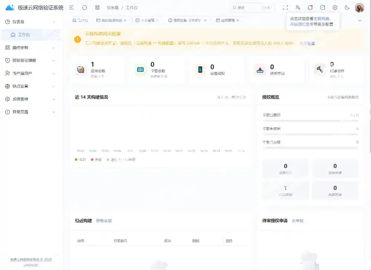Click the refresh page icon in header
Screen dimensions: 371x270
click(85, 7)
